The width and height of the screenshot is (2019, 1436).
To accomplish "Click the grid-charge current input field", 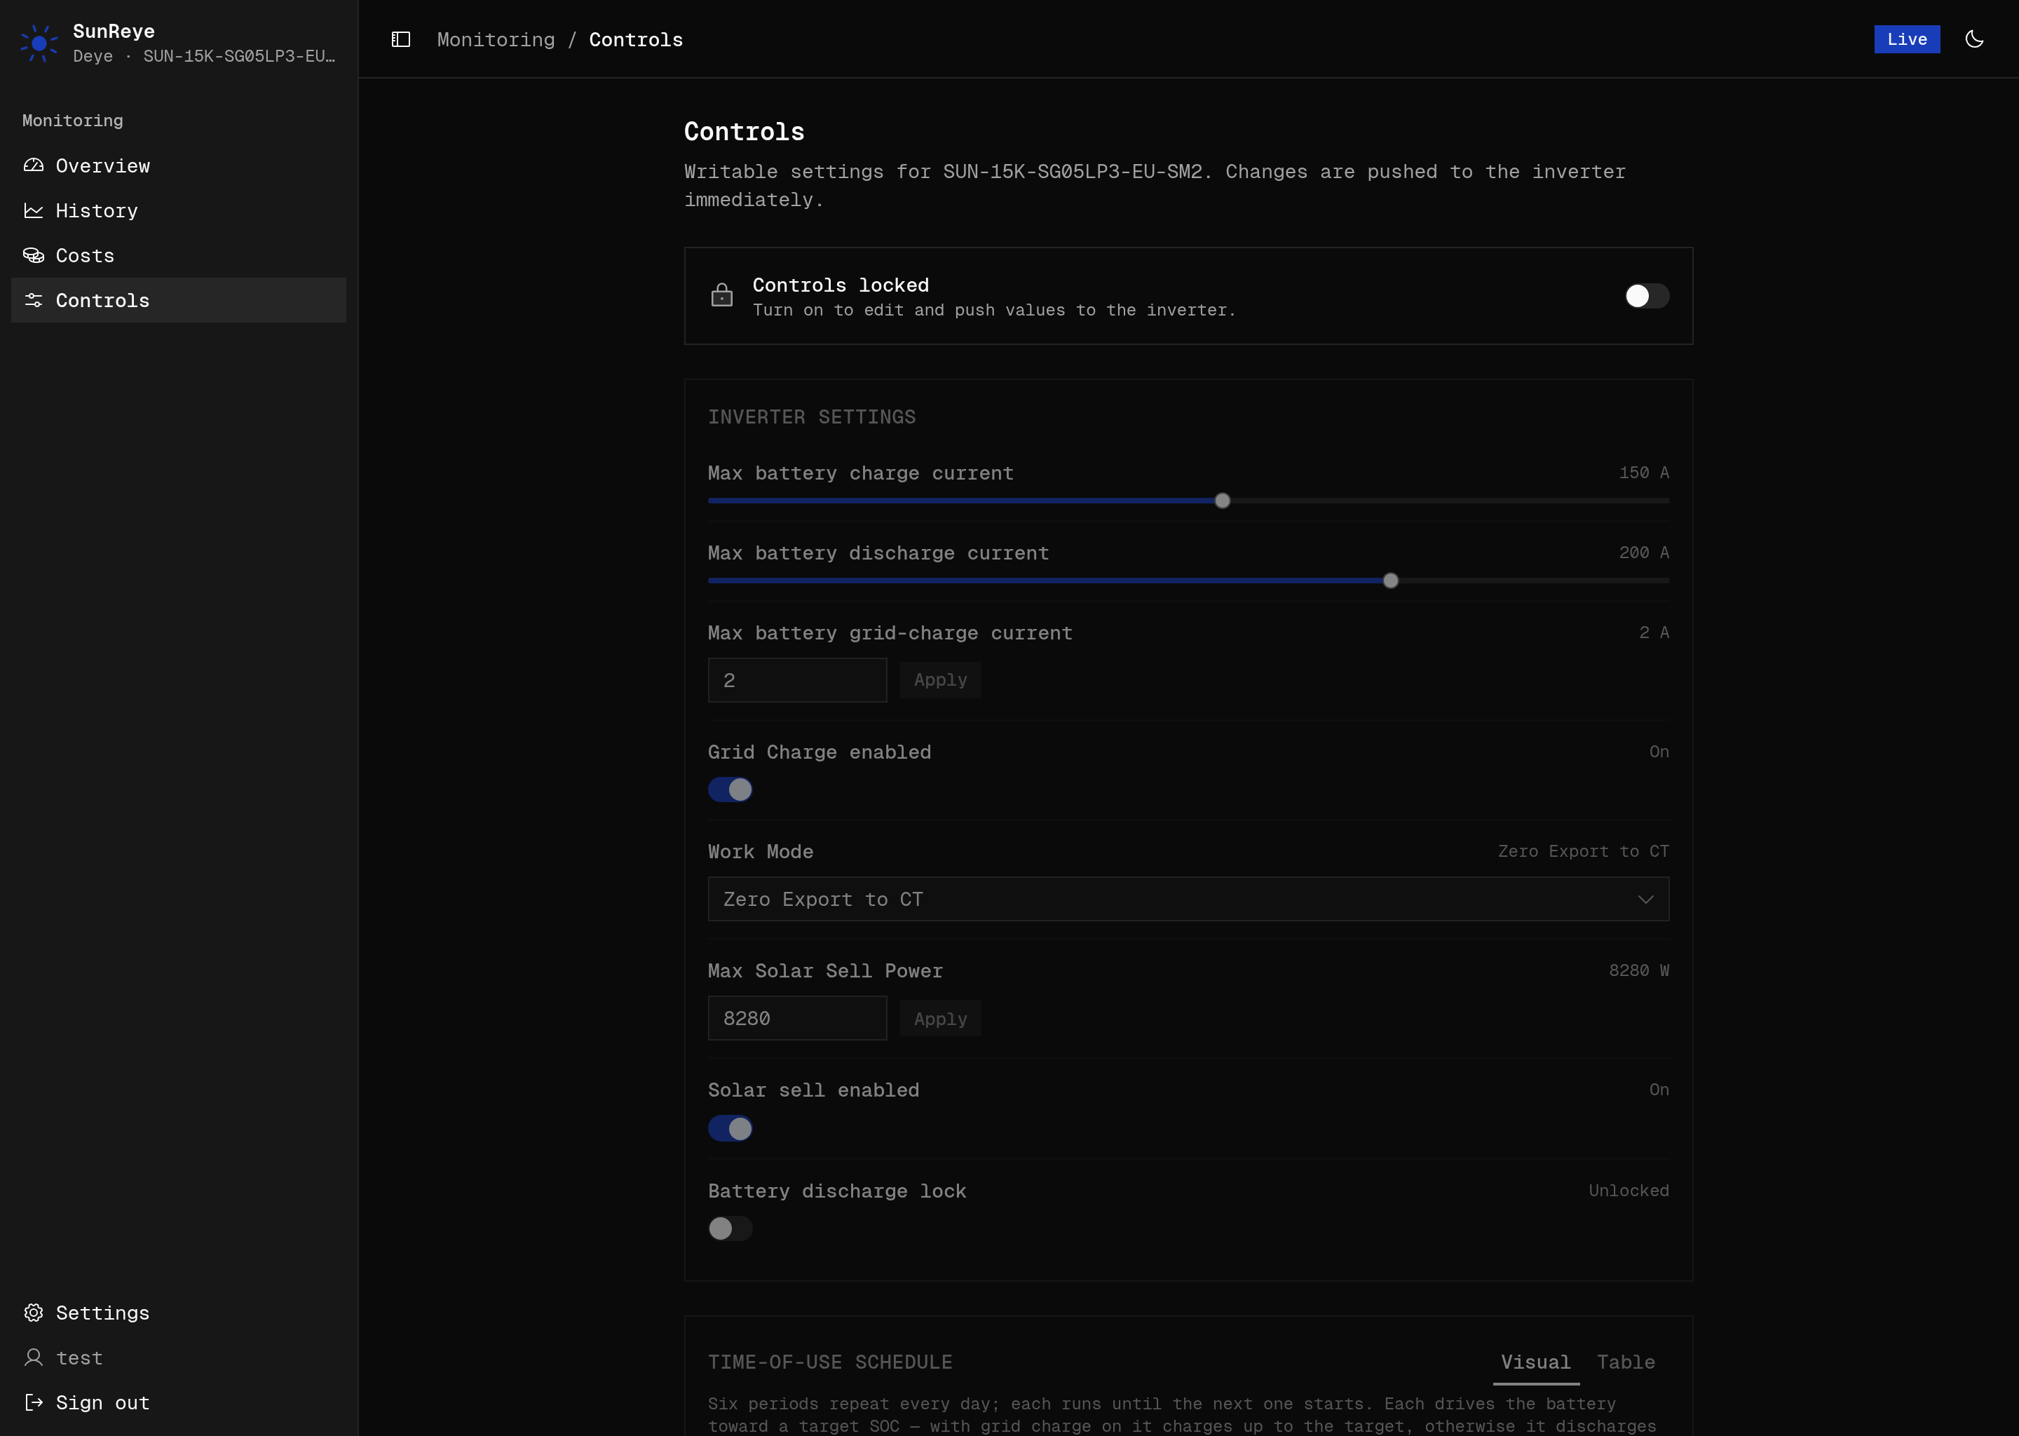I will pos(797,680).
